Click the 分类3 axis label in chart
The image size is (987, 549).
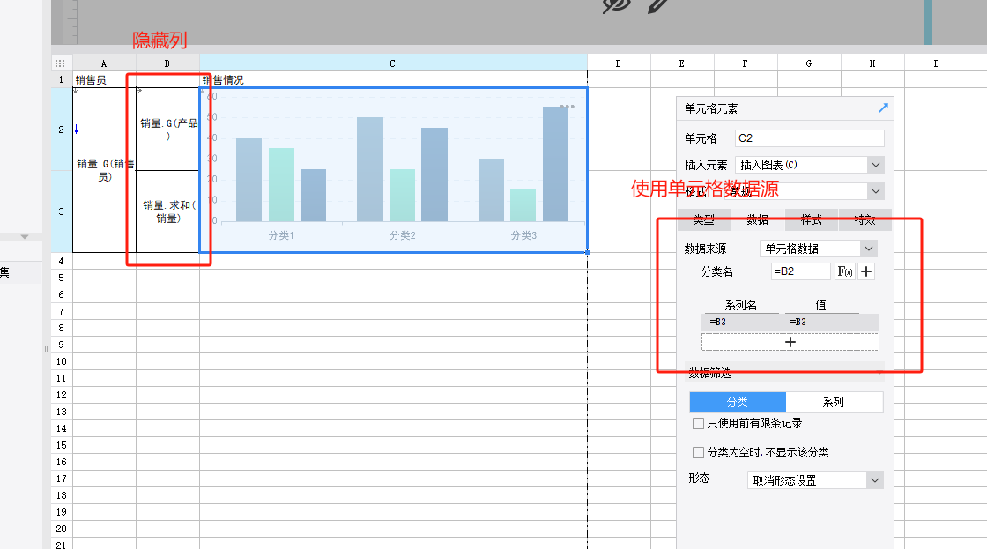click(x=523, y=235)
